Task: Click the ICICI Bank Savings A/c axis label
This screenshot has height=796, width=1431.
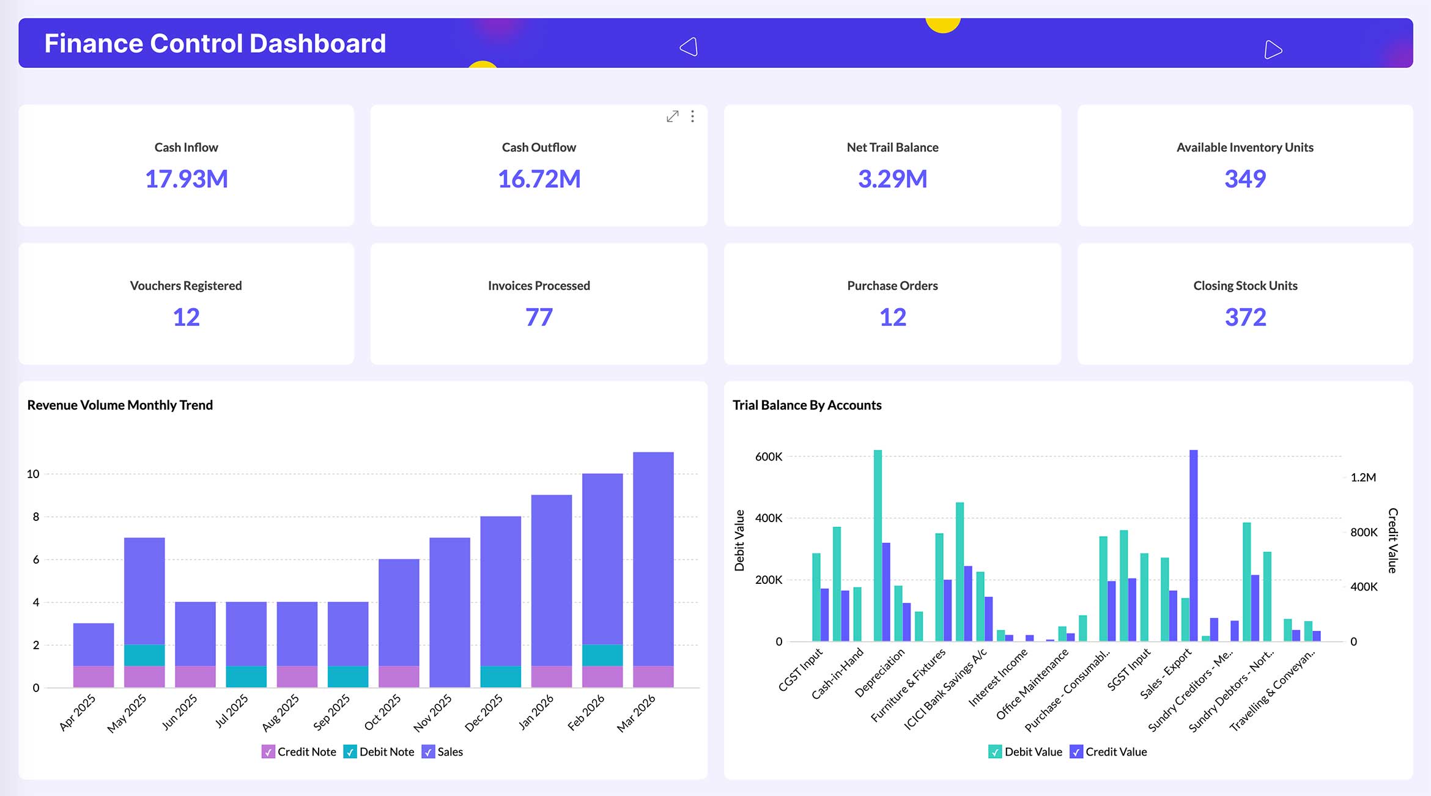Action: tap(945, 689)
